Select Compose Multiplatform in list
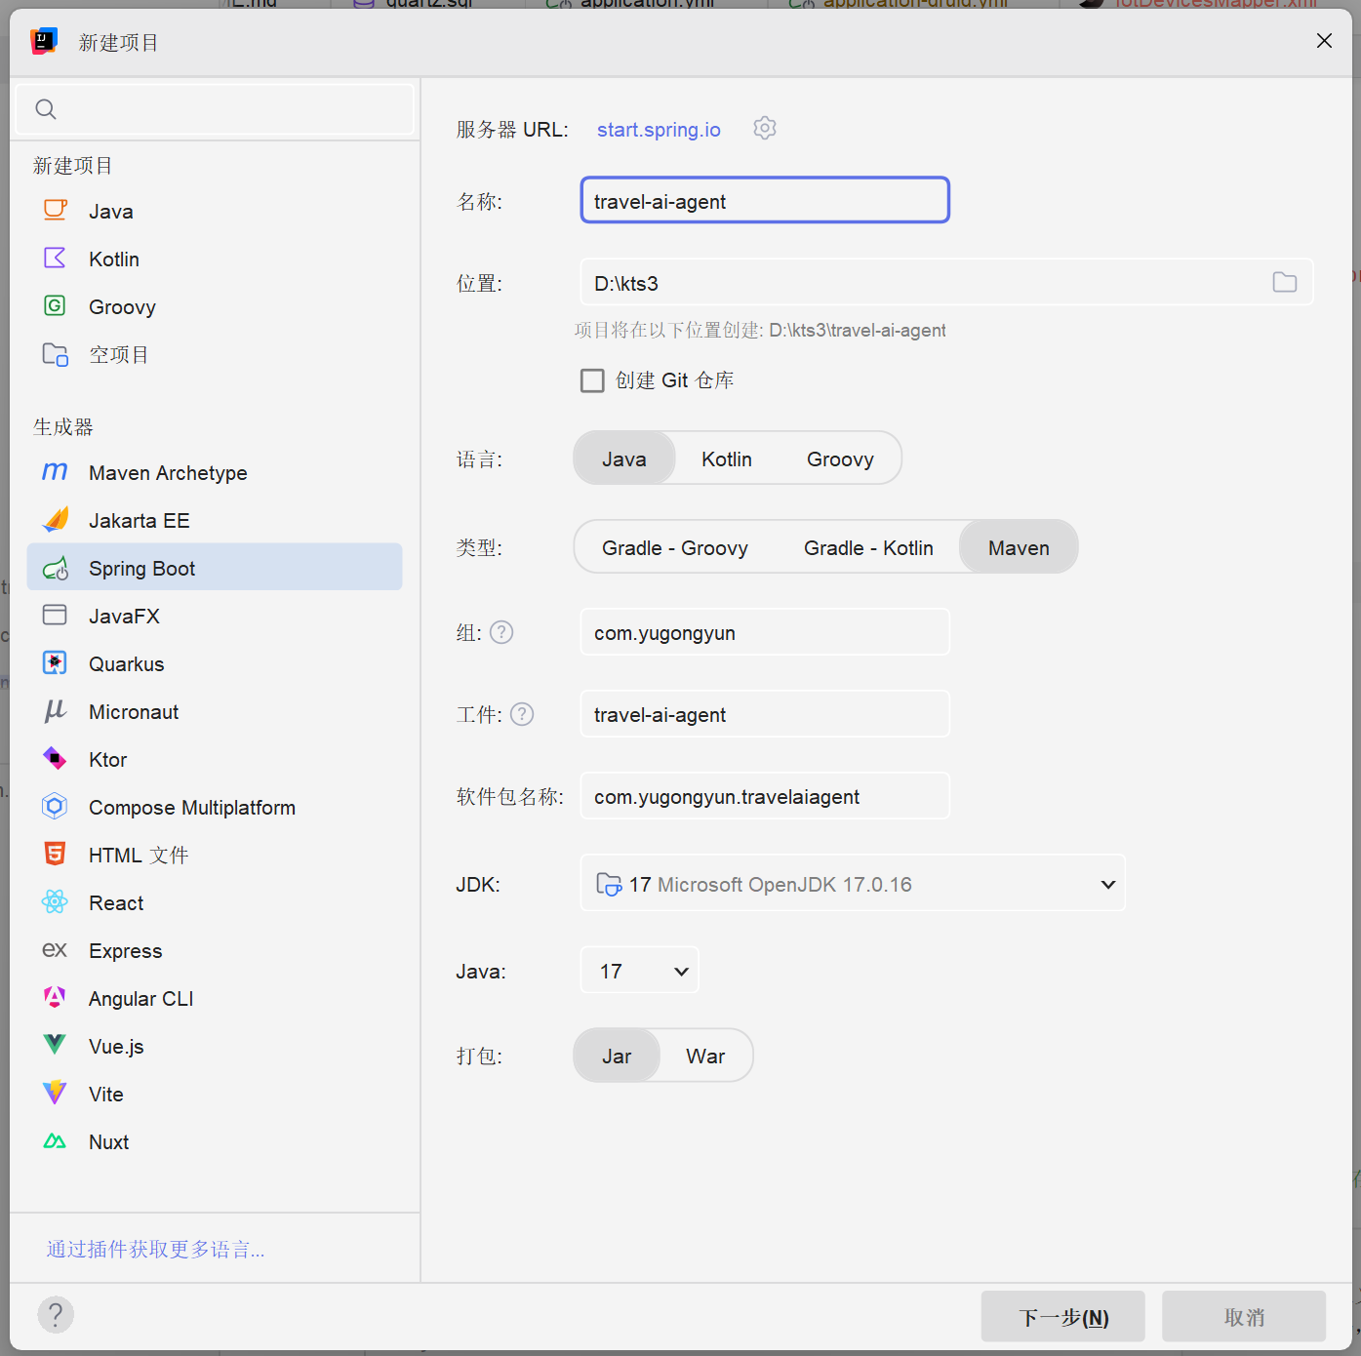 click(x=215, y=807)
